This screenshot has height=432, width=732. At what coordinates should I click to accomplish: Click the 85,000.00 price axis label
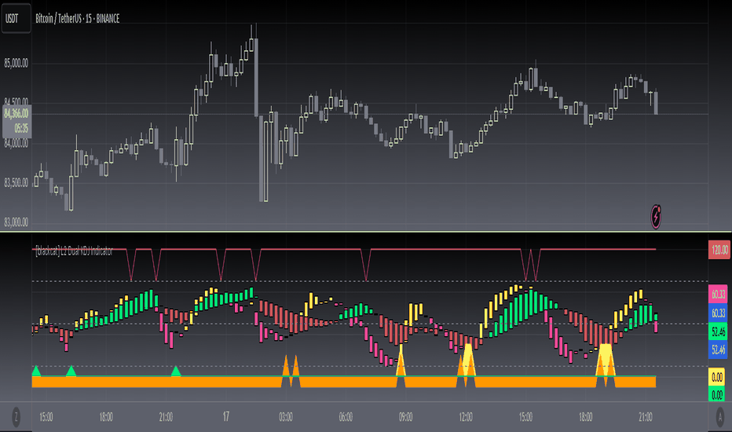[x=16, y=63]
